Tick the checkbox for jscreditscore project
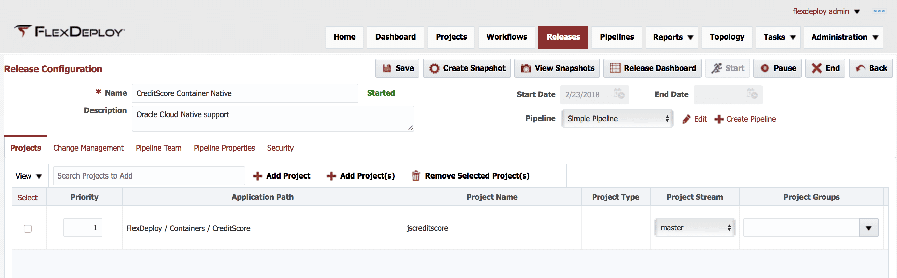Viewport: 897px width, 278px height. (28, 228)
